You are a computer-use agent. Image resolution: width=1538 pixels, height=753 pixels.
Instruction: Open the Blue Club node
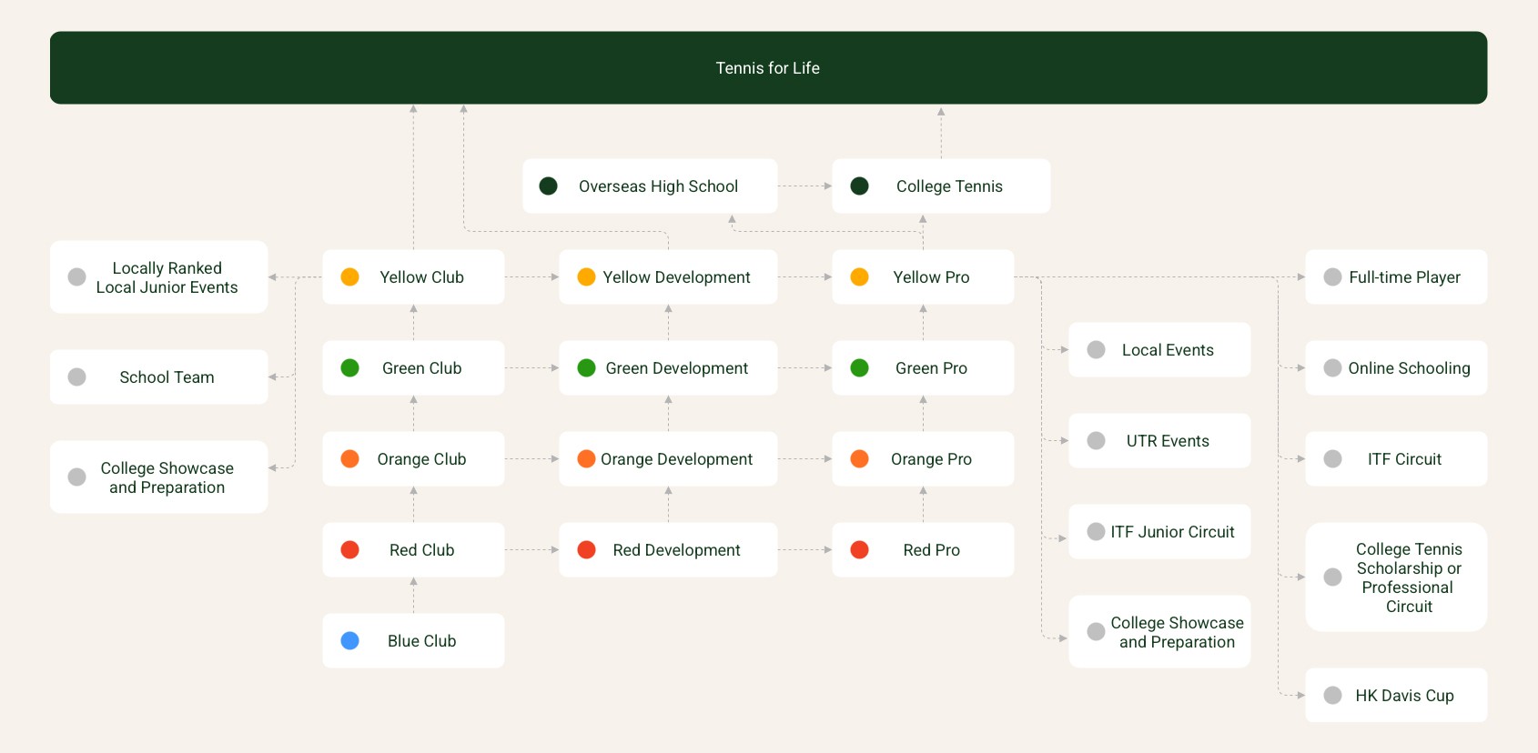[x=413, y=640]
